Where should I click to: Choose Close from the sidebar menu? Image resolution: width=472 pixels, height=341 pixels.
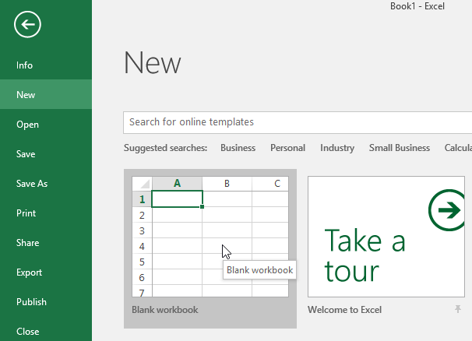point(27,331)
